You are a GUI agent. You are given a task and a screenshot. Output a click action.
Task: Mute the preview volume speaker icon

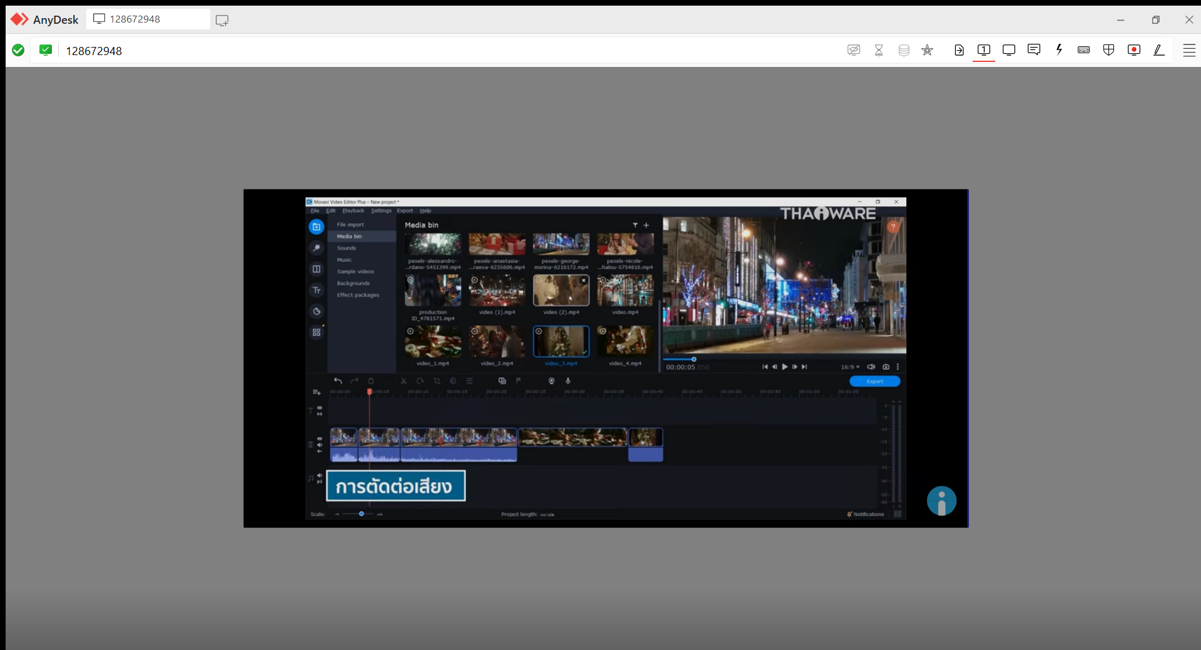pos(871,367)
